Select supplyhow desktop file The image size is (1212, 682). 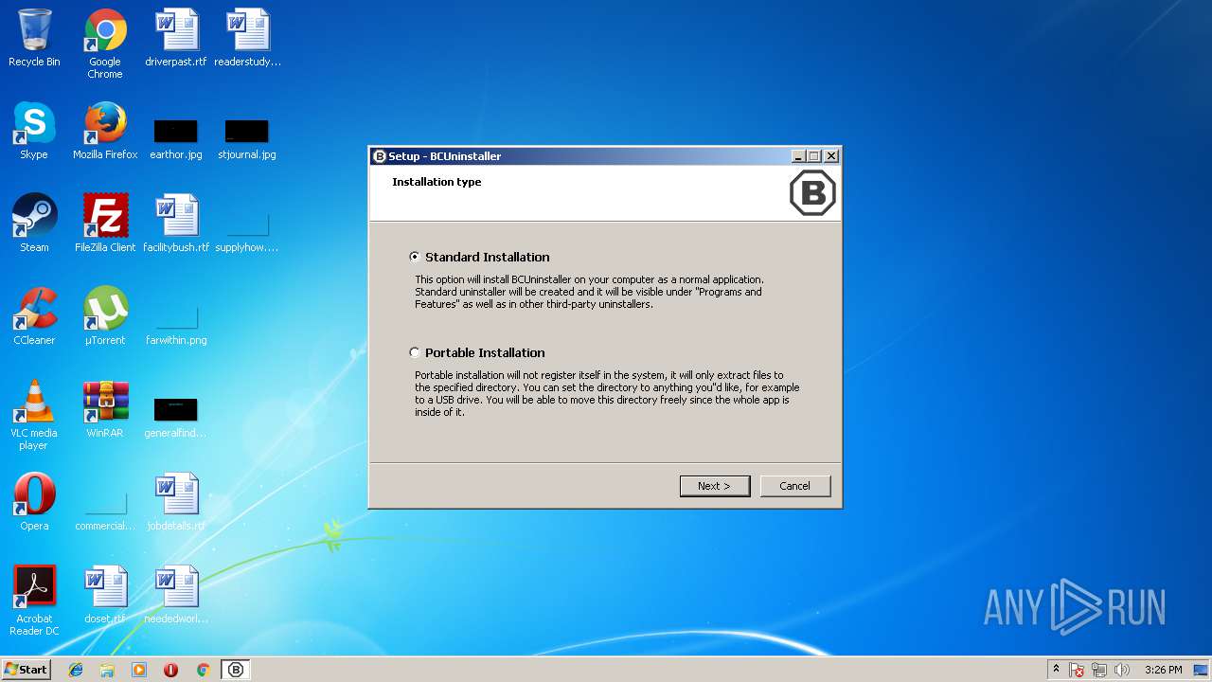pyautogui.click(x=247, y=233)
